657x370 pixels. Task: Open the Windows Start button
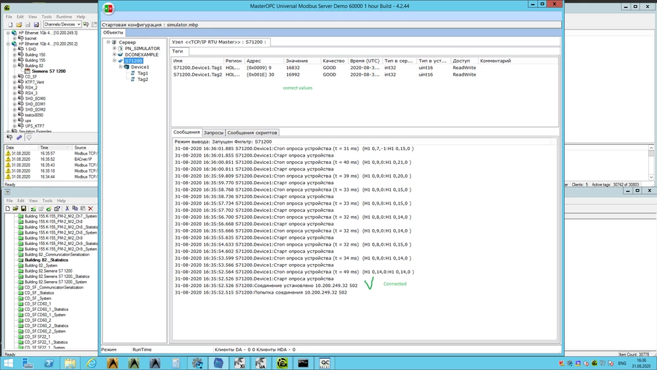click(x=8, y=363)
